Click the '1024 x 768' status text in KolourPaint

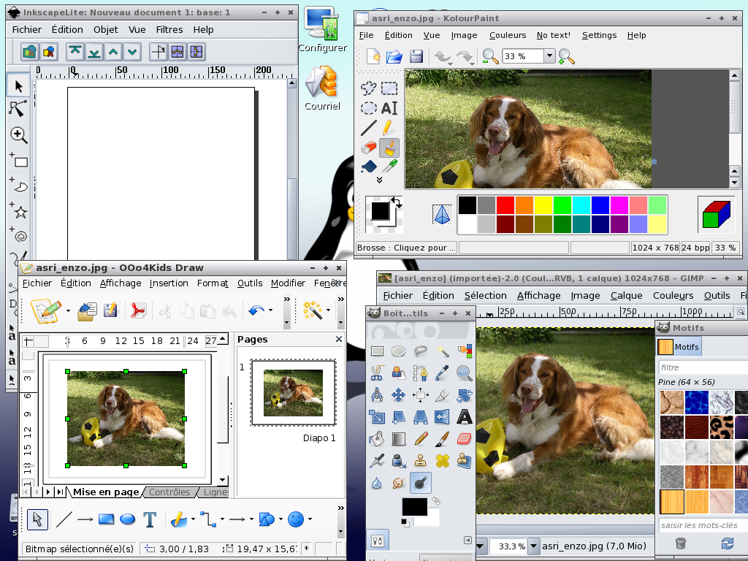coord(655,248)
